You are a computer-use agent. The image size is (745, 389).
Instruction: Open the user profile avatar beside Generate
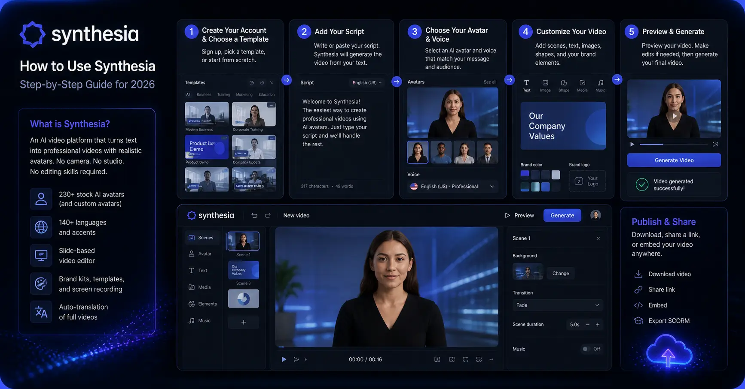tap(595, 215)
